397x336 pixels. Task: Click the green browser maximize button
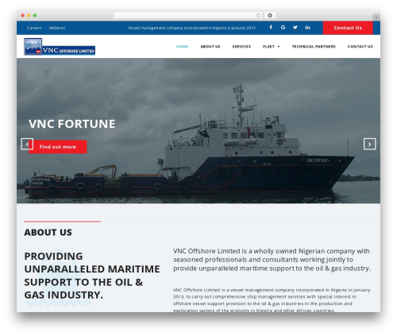[35, 15]
